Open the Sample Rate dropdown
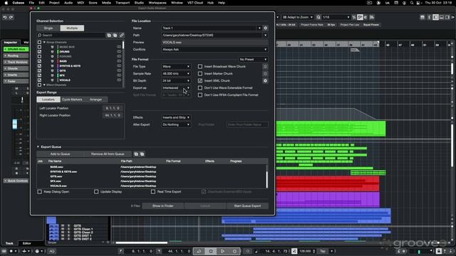This screenshot has width=456, height=256. pyautogui.click(x=176, y=74)
